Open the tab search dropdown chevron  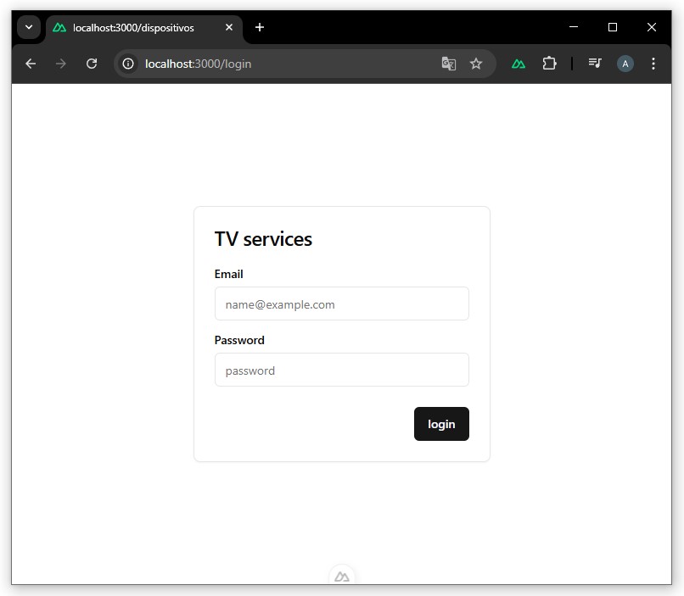click(29, 27)
